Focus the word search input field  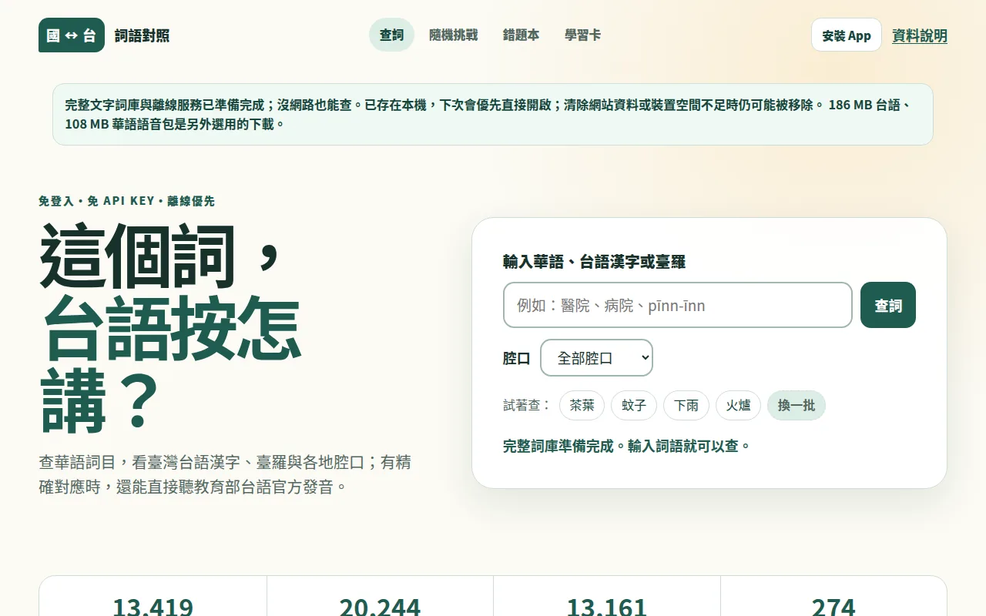point(678,305)
